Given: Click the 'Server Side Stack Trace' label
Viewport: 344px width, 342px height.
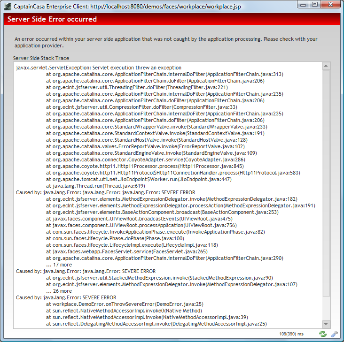Looking at the screenshot, I should point(41,58).
